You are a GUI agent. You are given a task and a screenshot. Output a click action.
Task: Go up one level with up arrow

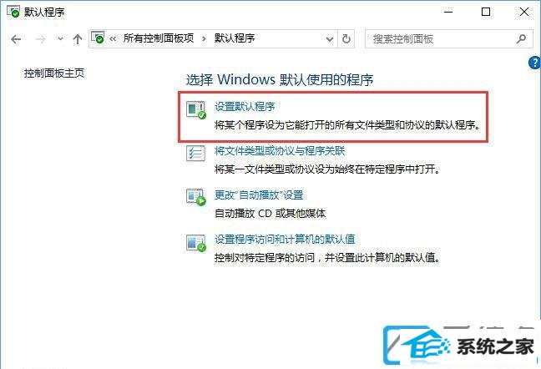[x=78, y=39]
